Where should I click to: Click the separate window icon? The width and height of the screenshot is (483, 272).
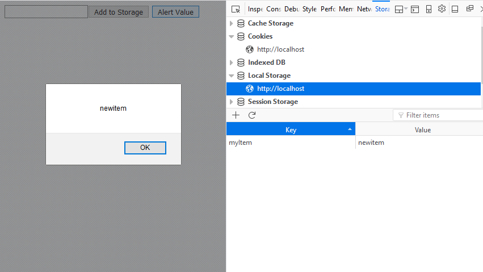(470, 9)
